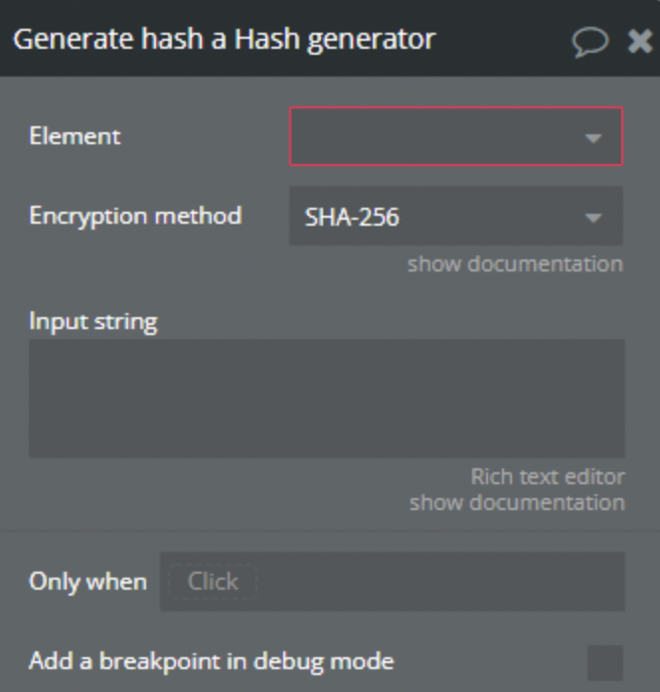
Task: Click the 'Element' field label
Action: click(75, 136)
